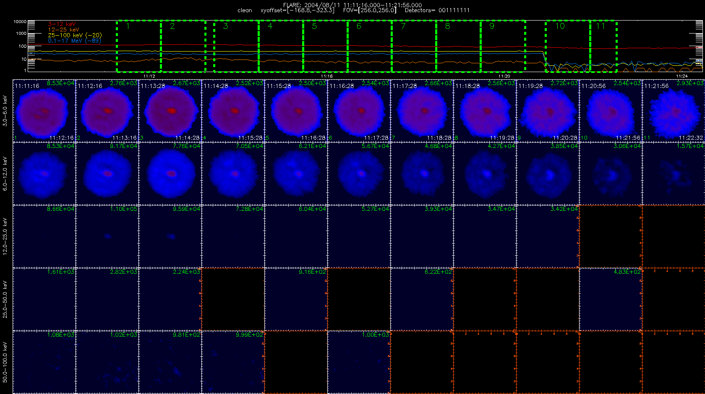Open the 6.0-12.0 keV image peaking 1.57E+04
Viewport: 705px width, 394px height.
tap(674, 173)
